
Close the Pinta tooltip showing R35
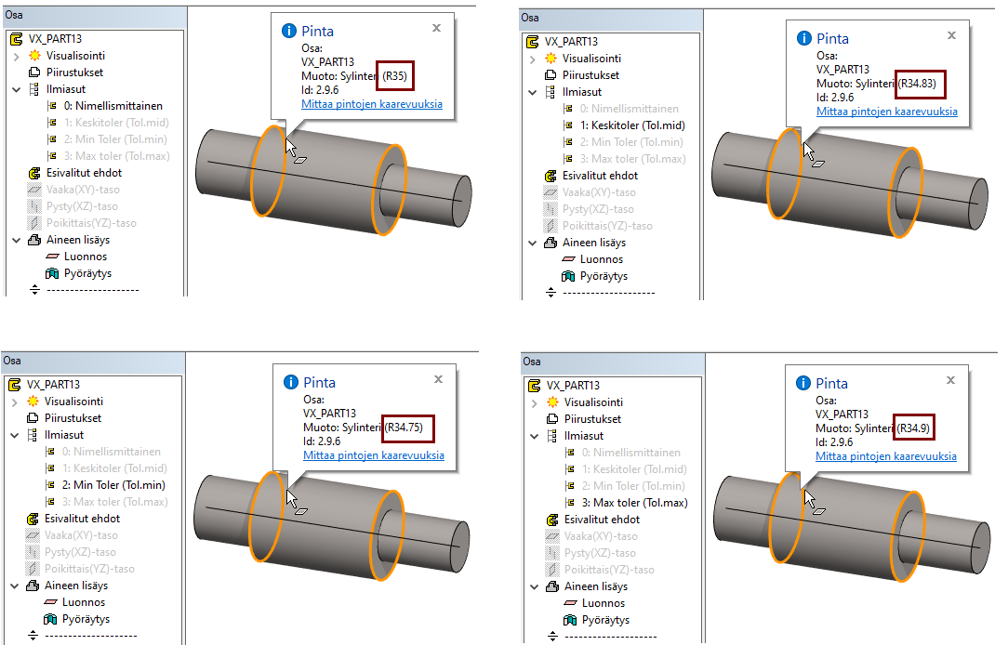click(x=436, y=28)
